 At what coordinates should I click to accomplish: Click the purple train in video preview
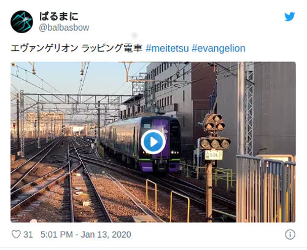click(x=141, y=143)
